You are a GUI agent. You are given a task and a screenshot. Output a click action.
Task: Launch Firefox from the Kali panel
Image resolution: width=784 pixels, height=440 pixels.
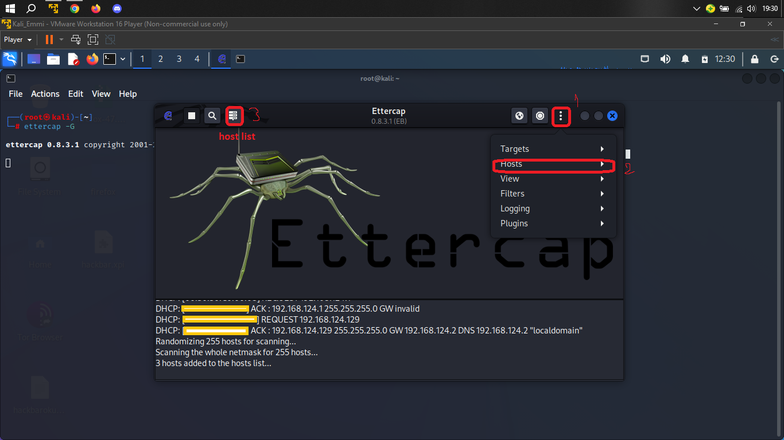[92, 59]
